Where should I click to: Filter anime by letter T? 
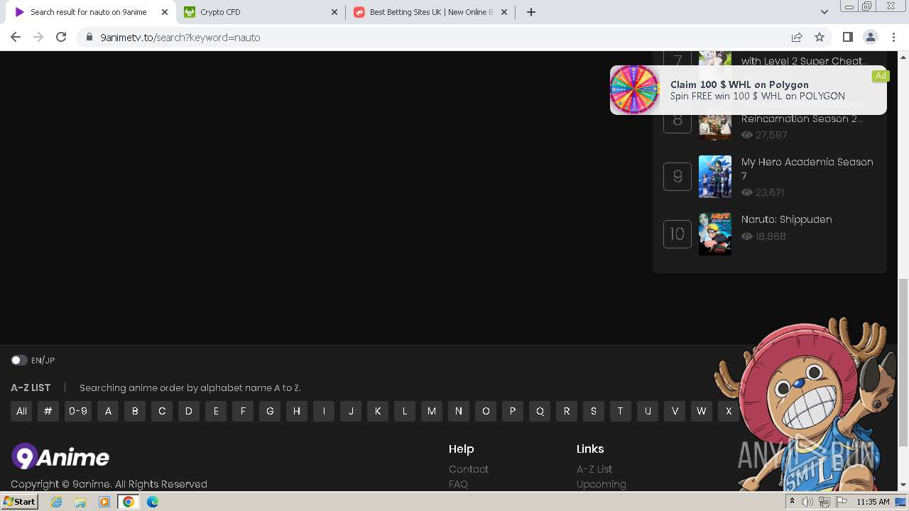[621, 411]
